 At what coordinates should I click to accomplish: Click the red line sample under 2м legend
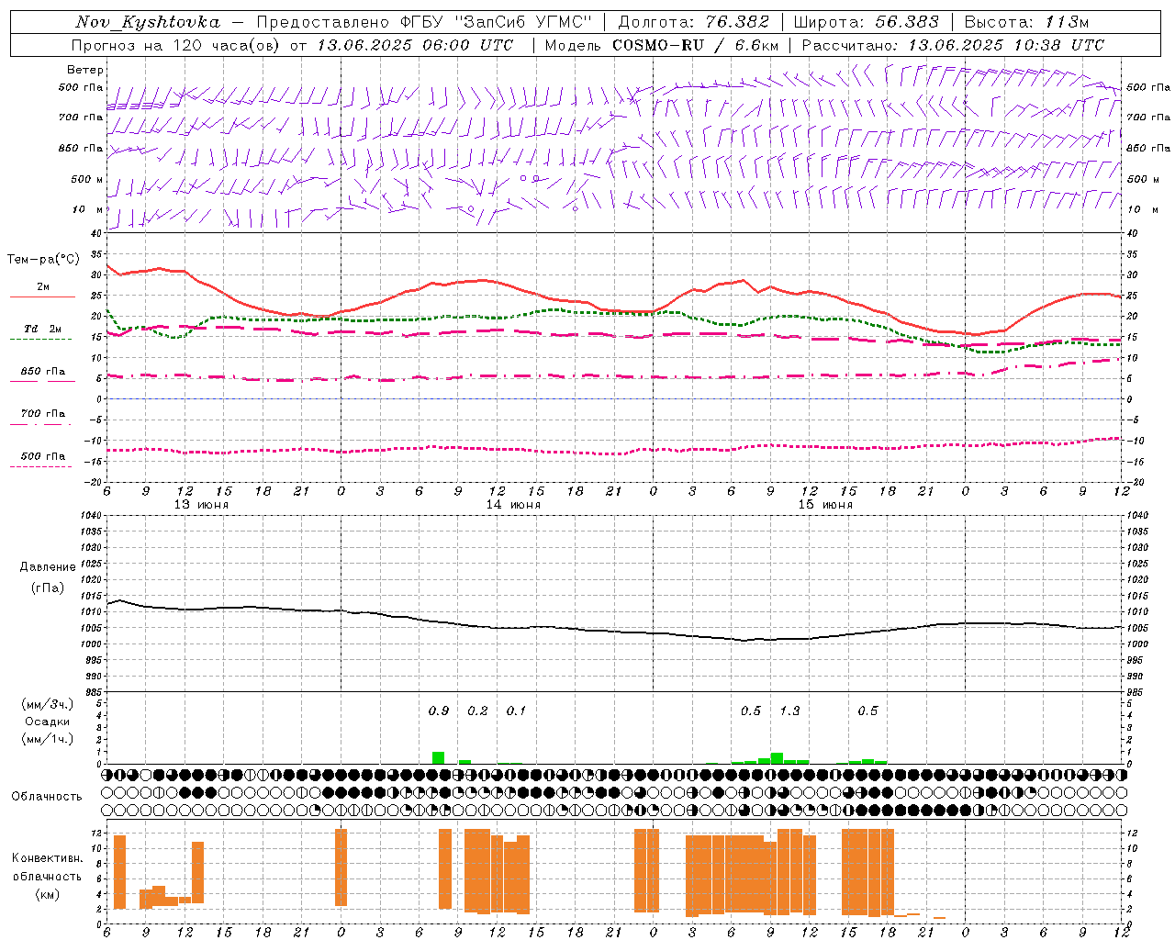(42, 297)
